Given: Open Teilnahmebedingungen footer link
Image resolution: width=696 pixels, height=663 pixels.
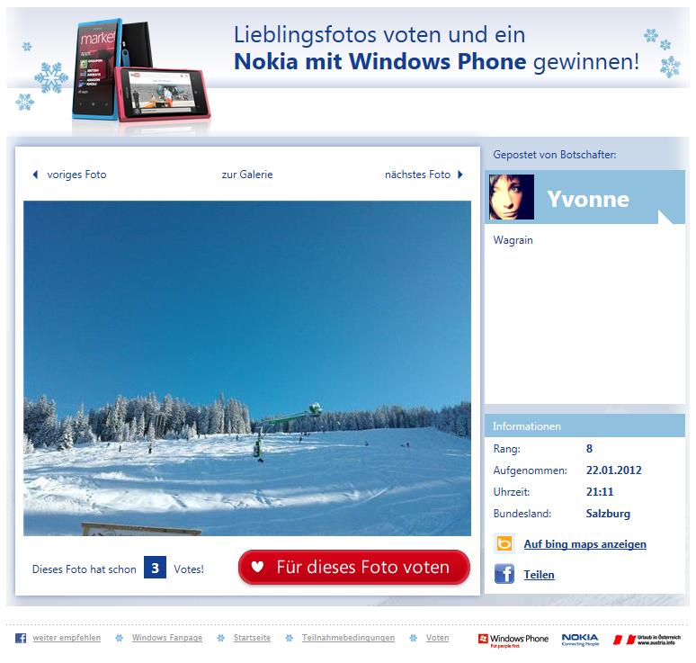Looking at the screenshot, I should point(348,638).
